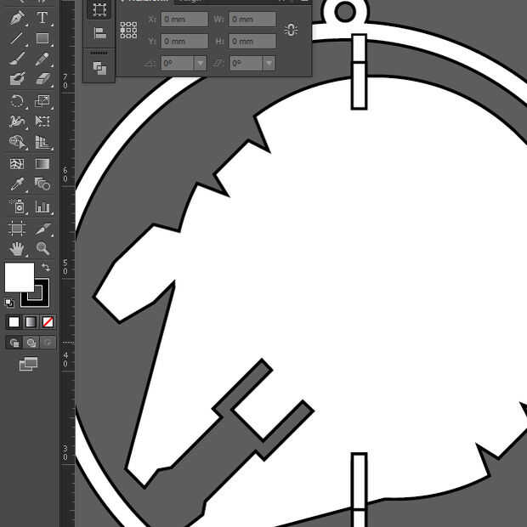
Task: Swap fill and stroke colors
Action: (45, 268)
